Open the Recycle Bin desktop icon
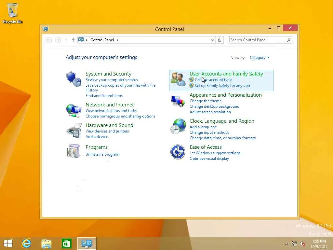The image size is (333, 250). pos(13,13)
